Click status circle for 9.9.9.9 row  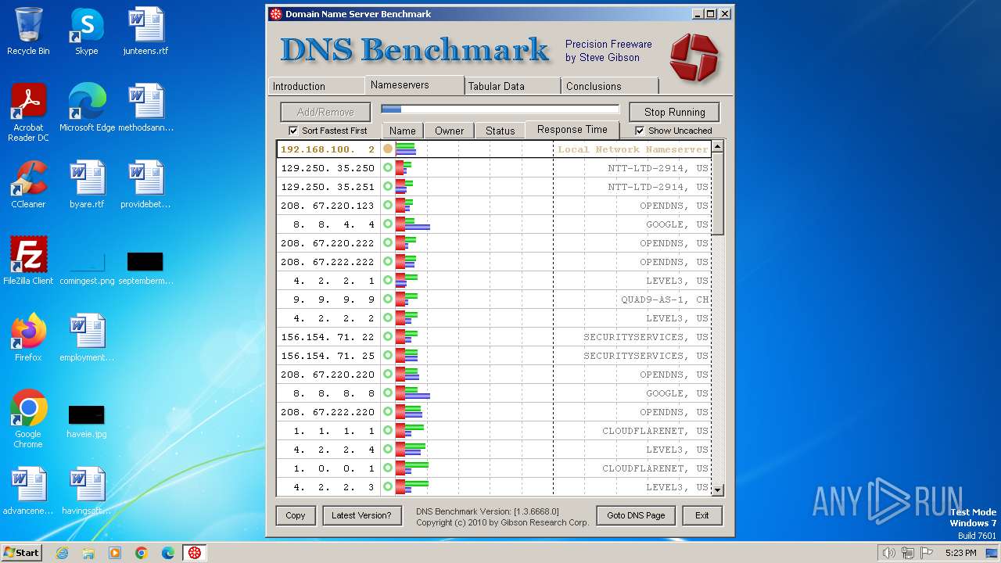click(388, 299)
